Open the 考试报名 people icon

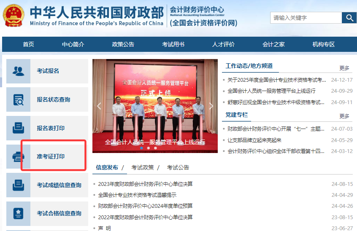click(x=18, y=71)
